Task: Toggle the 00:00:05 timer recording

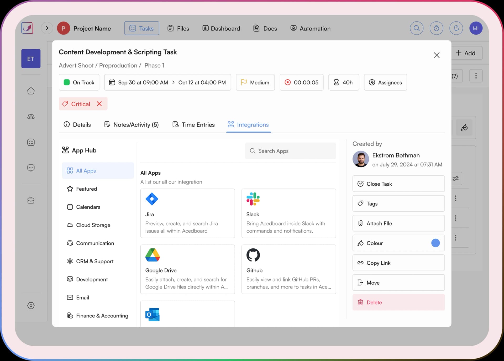Action: [x=301, y=82]
